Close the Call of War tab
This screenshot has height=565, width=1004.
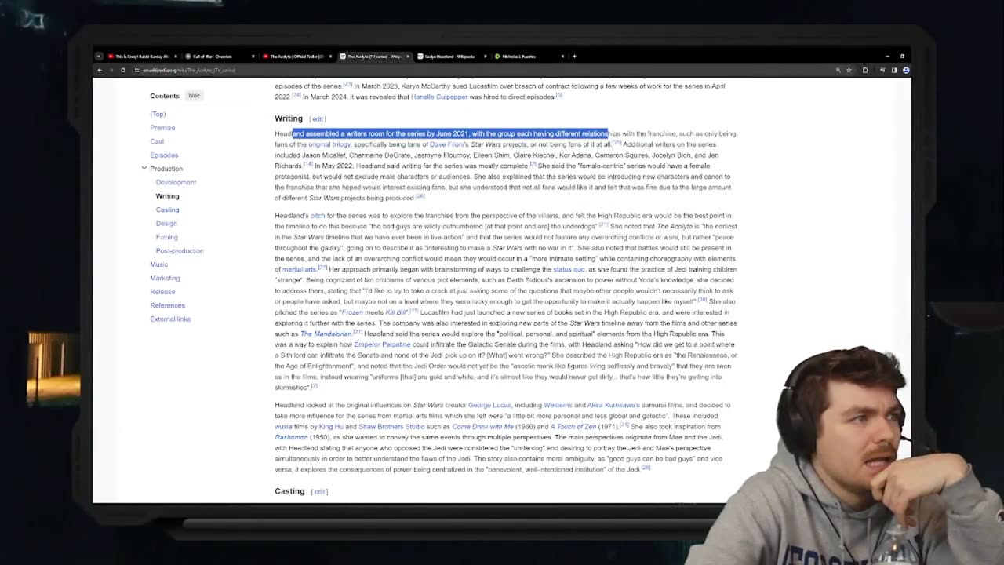pyautogui.click(x=253, y=56)
